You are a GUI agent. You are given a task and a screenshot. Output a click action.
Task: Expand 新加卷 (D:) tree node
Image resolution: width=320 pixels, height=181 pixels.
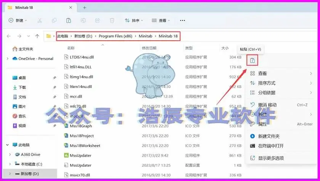(10, 174)
